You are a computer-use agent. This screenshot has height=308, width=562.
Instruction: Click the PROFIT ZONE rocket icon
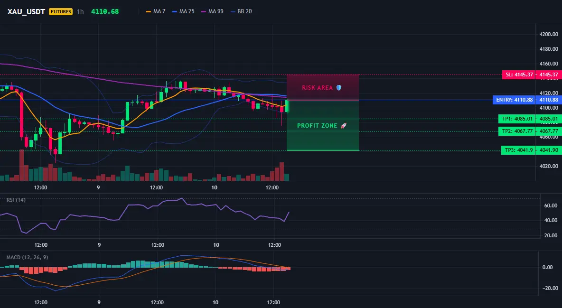tap(343, 125)
